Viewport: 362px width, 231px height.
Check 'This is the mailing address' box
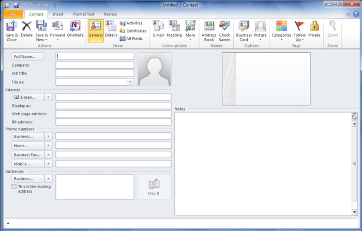tap(14, 187)
